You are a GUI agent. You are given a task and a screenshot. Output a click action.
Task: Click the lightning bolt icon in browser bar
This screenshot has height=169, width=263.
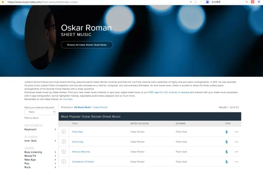pos(191,2)
